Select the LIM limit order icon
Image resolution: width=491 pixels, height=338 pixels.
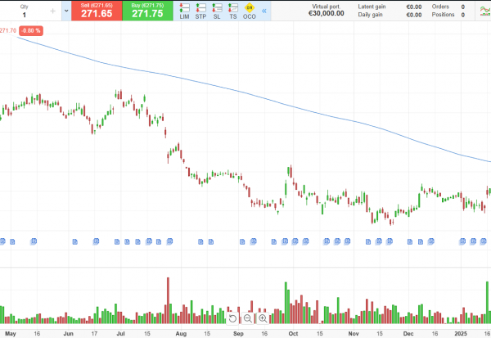[x=184, y=11]
